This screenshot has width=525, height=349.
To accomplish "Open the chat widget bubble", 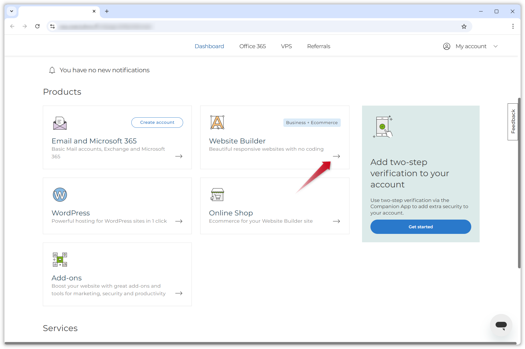I will [501, 325].
